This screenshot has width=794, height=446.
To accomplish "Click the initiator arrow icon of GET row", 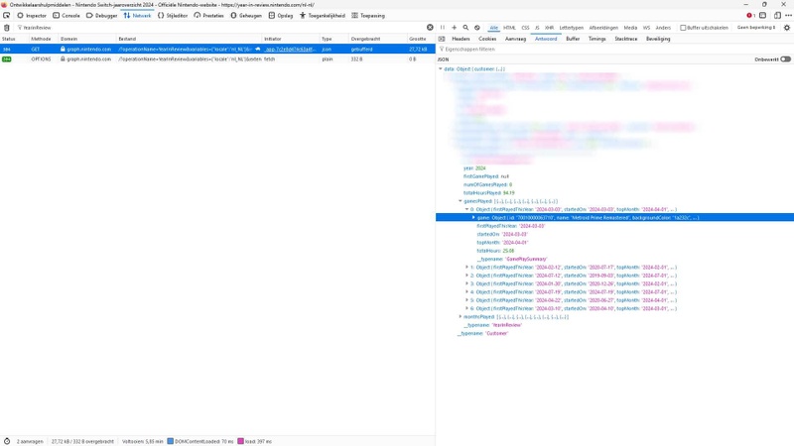I will pos(258,49).
